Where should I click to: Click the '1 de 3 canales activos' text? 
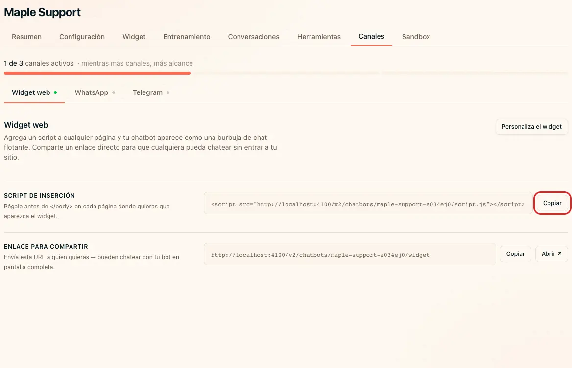tap(39, 63)
